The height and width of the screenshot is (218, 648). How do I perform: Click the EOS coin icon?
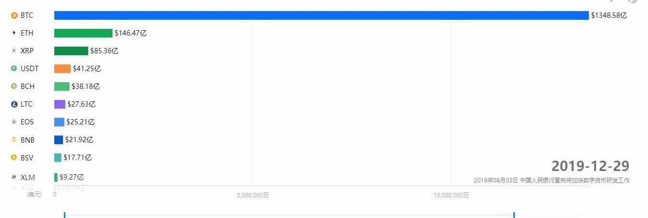click(14, 122)
